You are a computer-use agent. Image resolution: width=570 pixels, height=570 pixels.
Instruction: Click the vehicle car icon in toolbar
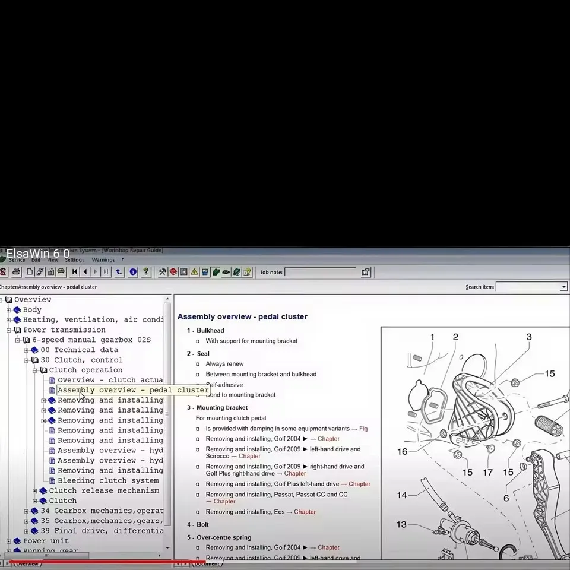click(61, 271)
